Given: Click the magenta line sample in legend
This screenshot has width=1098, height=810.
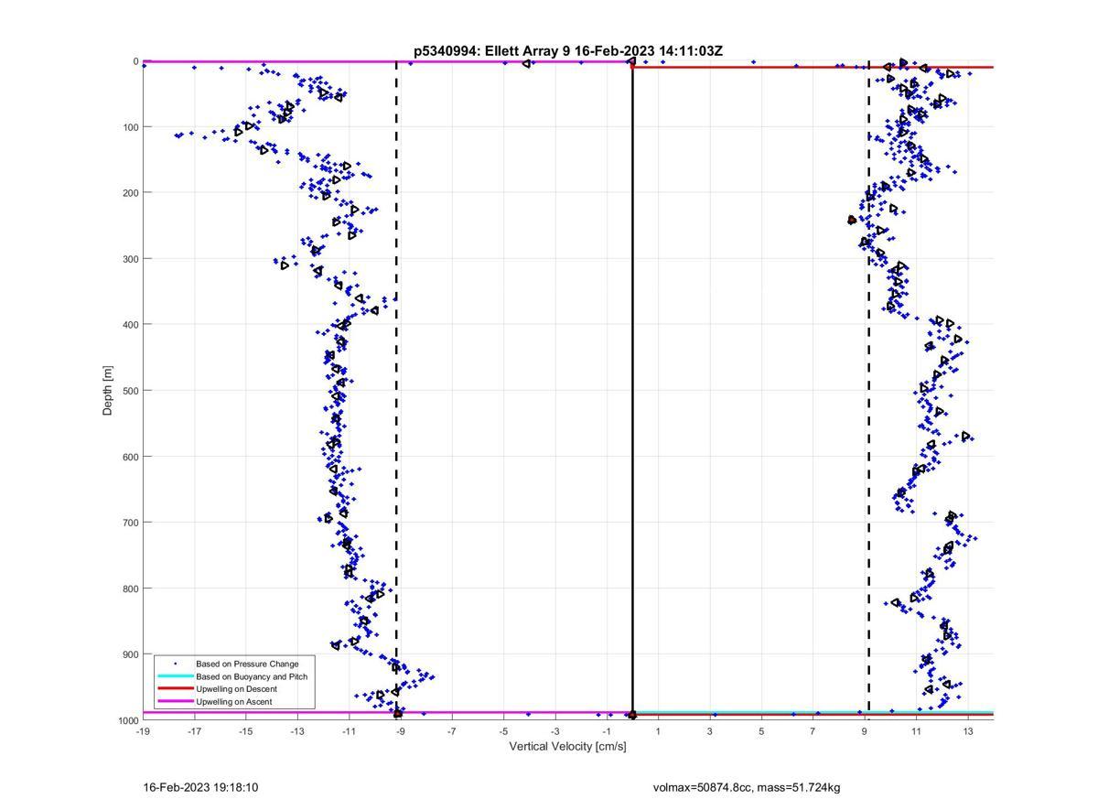Looking at the screenshot, I should point(175,702).
